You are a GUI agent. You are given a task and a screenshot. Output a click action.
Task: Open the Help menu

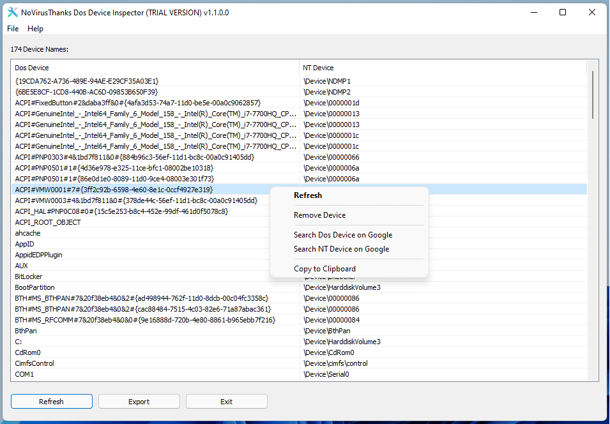(x=35, y=29)
